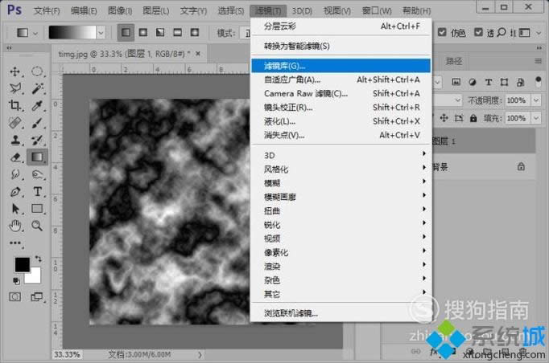Click the 33.33% zoom level field
549x363 pixels.
(x=67, y=353)
